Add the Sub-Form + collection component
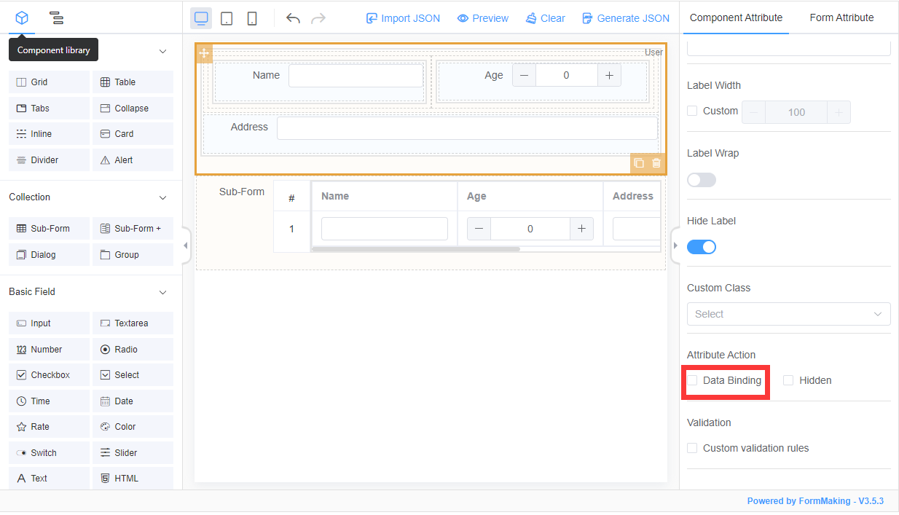This screenshot has height=515, width=899. point(133,228)
